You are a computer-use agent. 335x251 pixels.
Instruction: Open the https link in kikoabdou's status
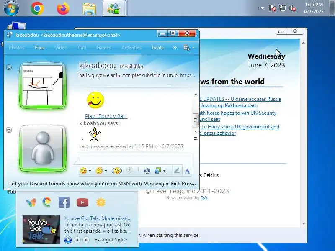188,75
